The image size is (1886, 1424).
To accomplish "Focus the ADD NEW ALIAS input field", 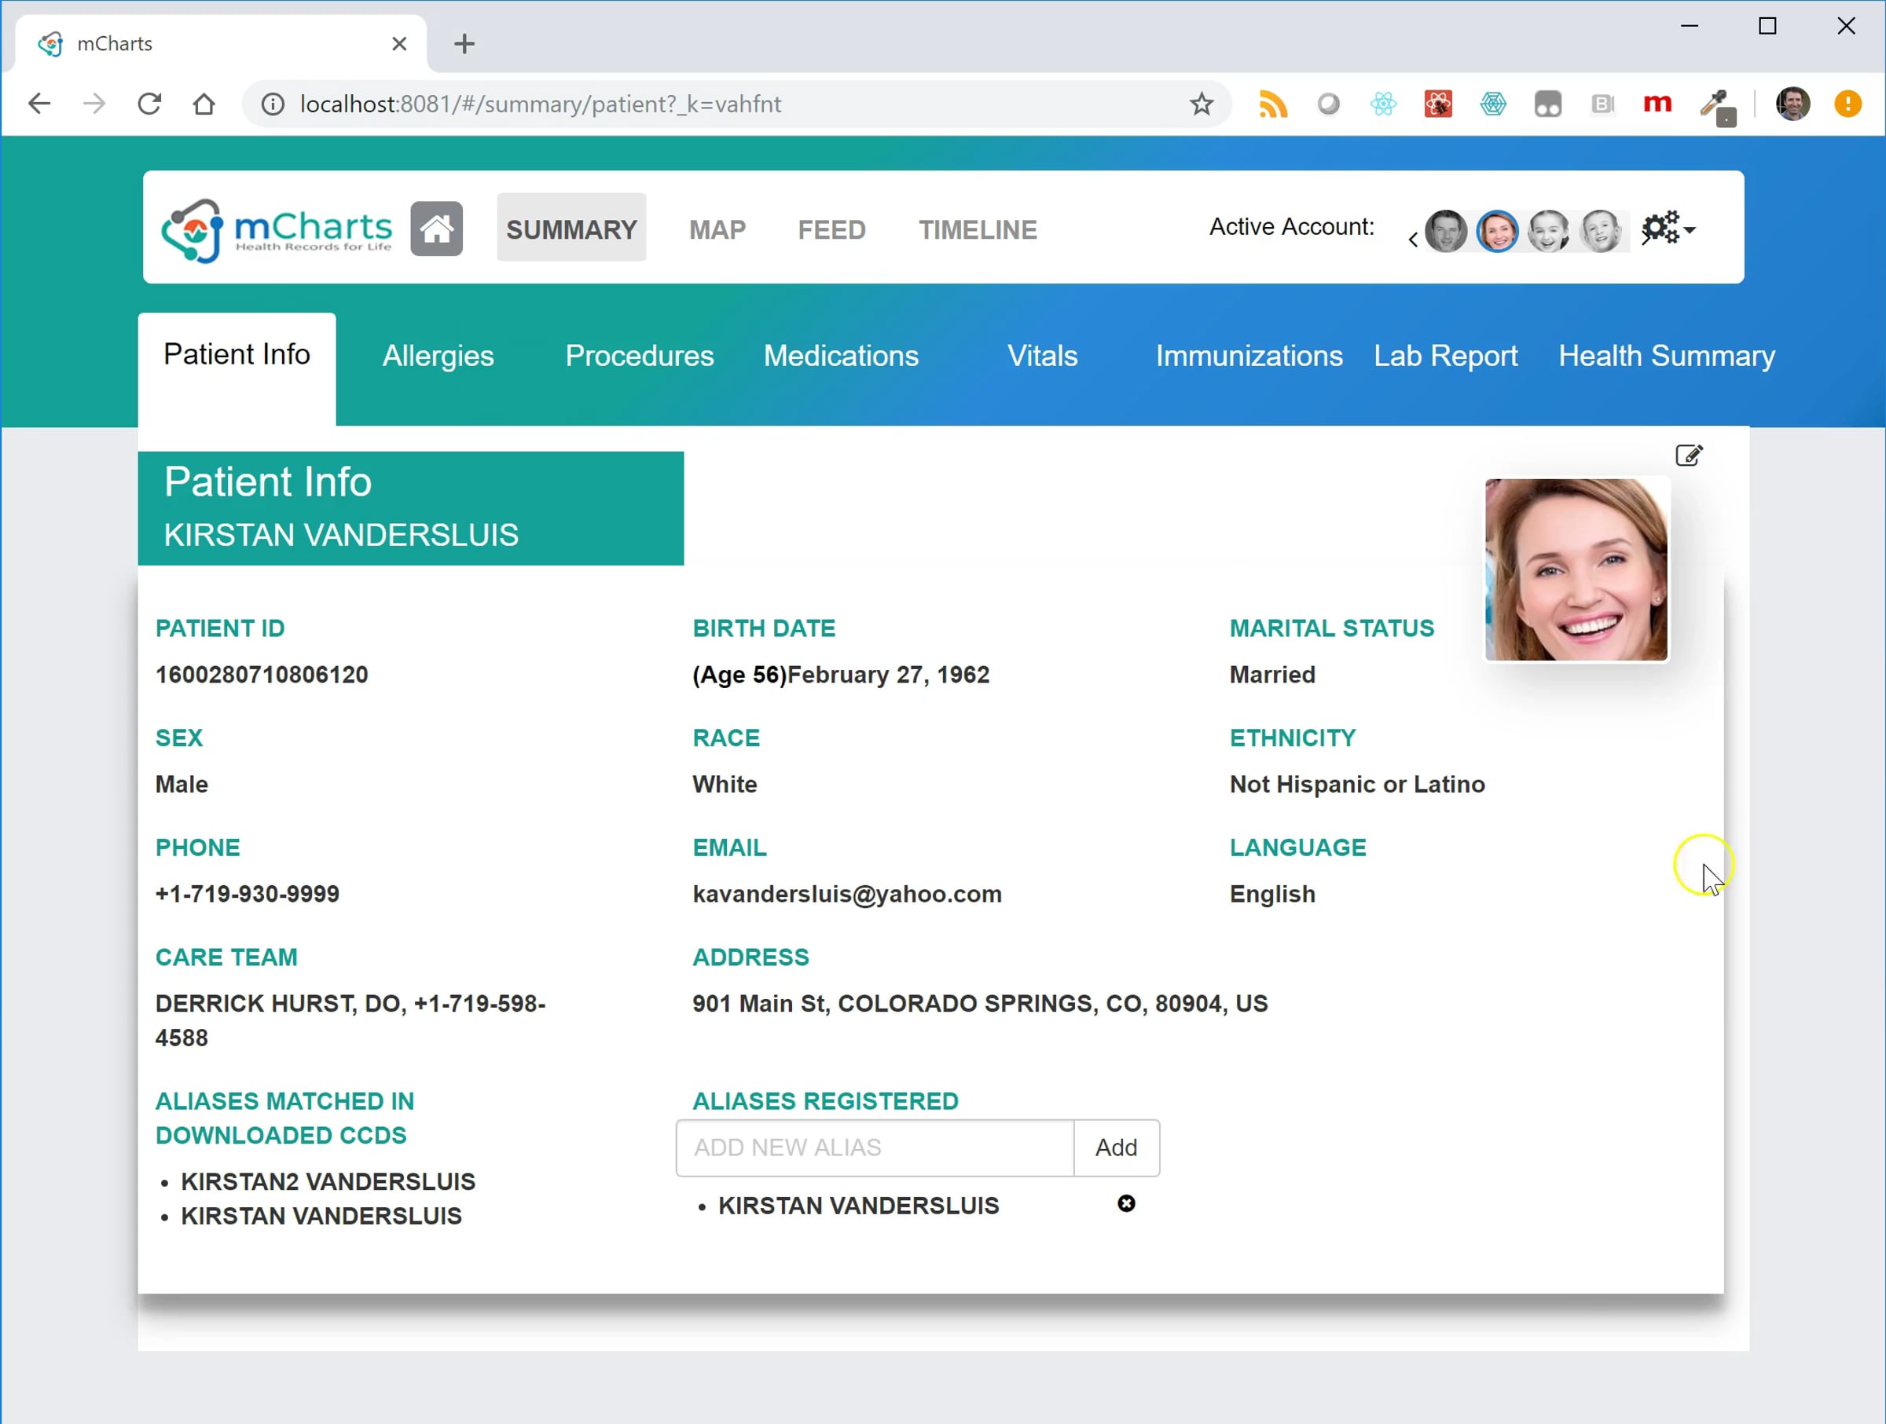I will 875,1147.
